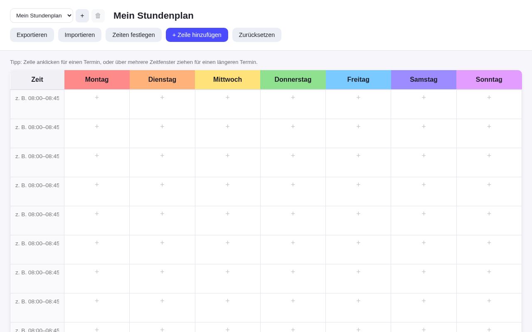The image size is (532, 332).
Task: Click the Mein Stundenplan page title
Action: tap(153, 16)
